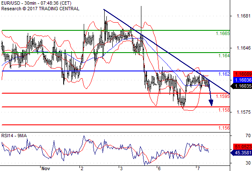Click the red 1.1595 support label

(x=223, y=96)
